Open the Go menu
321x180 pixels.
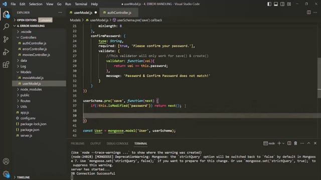(x=59, y=4)
